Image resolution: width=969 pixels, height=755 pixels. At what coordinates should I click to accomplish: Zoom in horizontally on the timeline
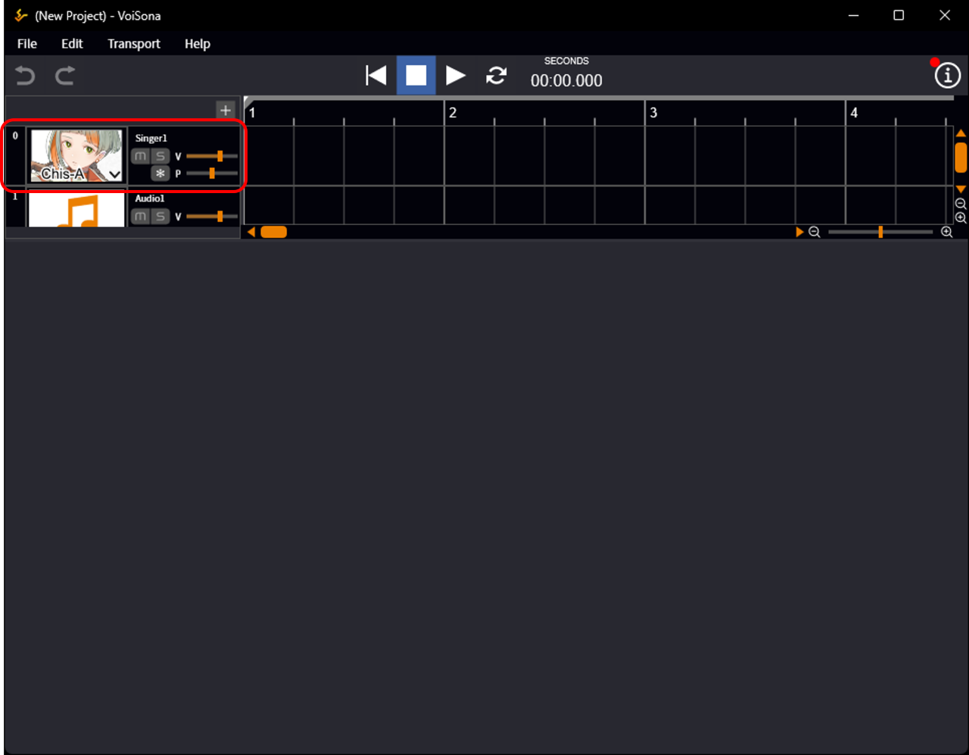point(946,232)
